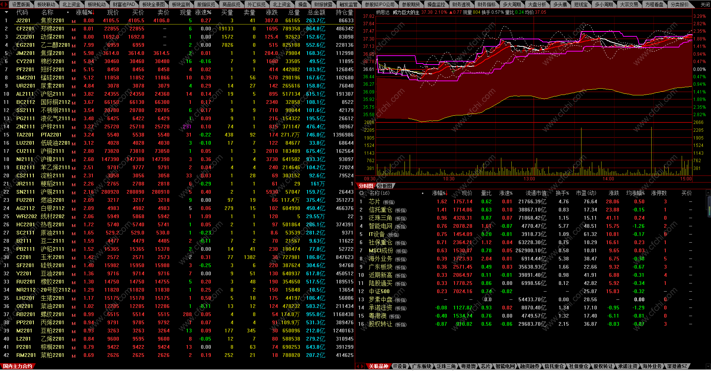Click the M marker in the RM2201 row
The image size is (711, 371).
[x=73, y=356]
